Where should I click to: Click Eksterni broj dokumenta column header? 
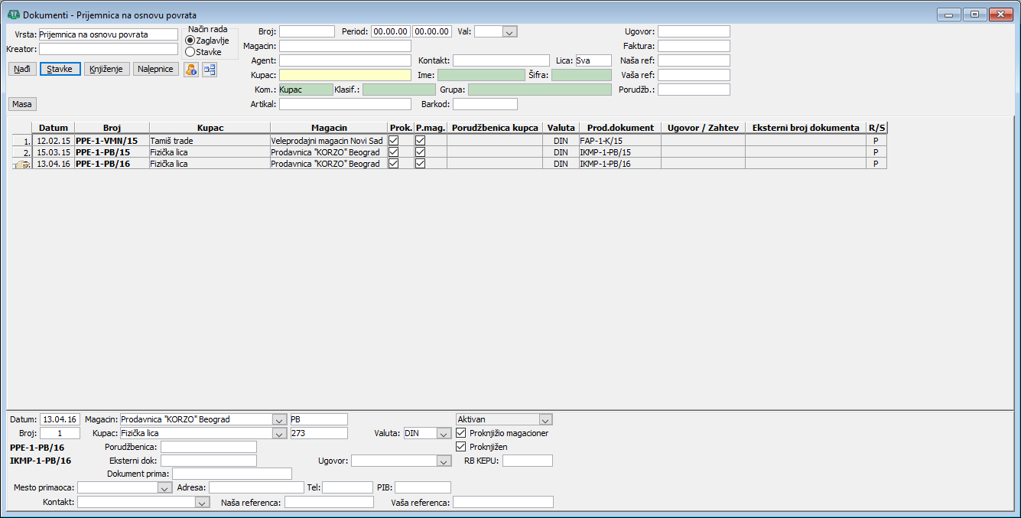tap(806, 128)
